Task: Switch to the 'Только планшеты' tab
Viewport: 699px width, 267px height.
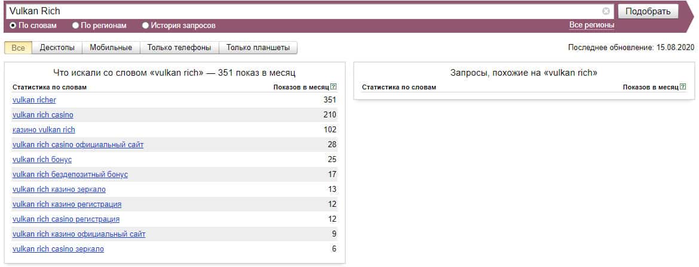Action: tap(258, 48)
